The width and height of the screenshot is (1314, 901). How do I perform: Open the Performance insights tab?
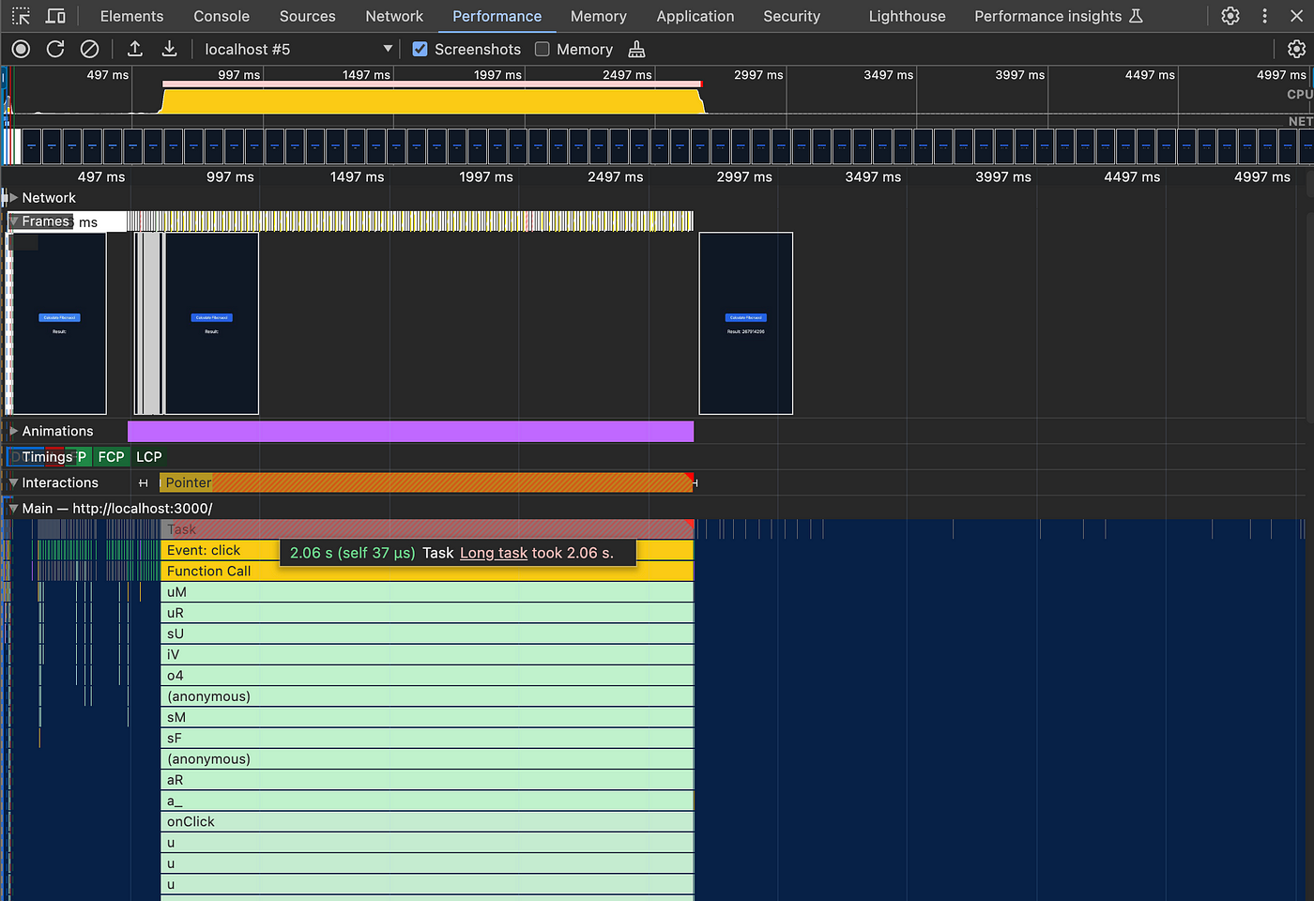click(1047, 16)
